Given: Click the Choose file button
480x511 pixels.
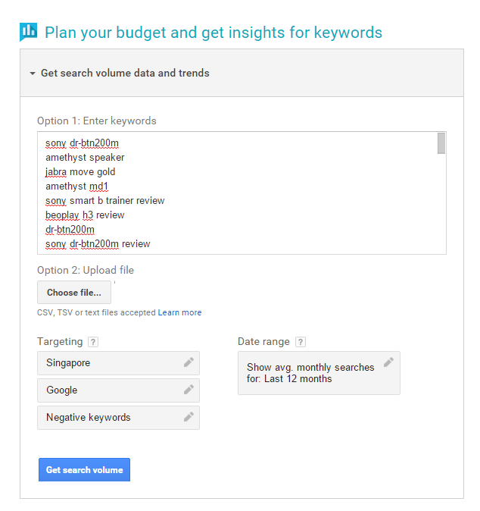Looking at the screenshot, I should point(74,293).
